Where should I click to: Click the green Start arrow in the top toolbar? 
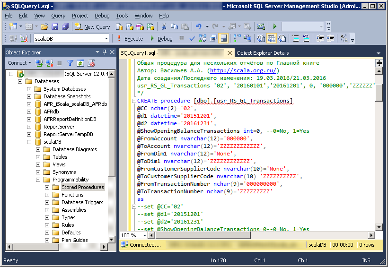coord(274,26)
